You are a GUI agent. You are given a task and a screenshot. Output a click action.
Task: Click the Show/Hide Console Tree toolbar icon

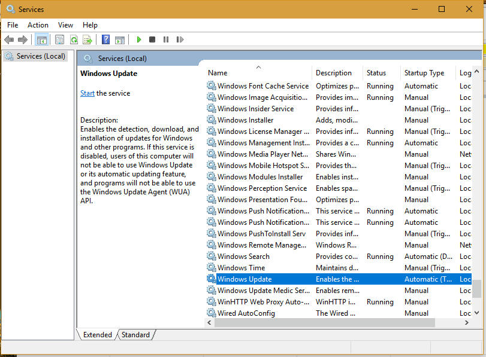[x=41, y=40]
